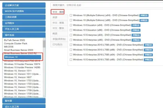
Task: Expand the 企业解决方案 category panel
Action: [24, 5]
